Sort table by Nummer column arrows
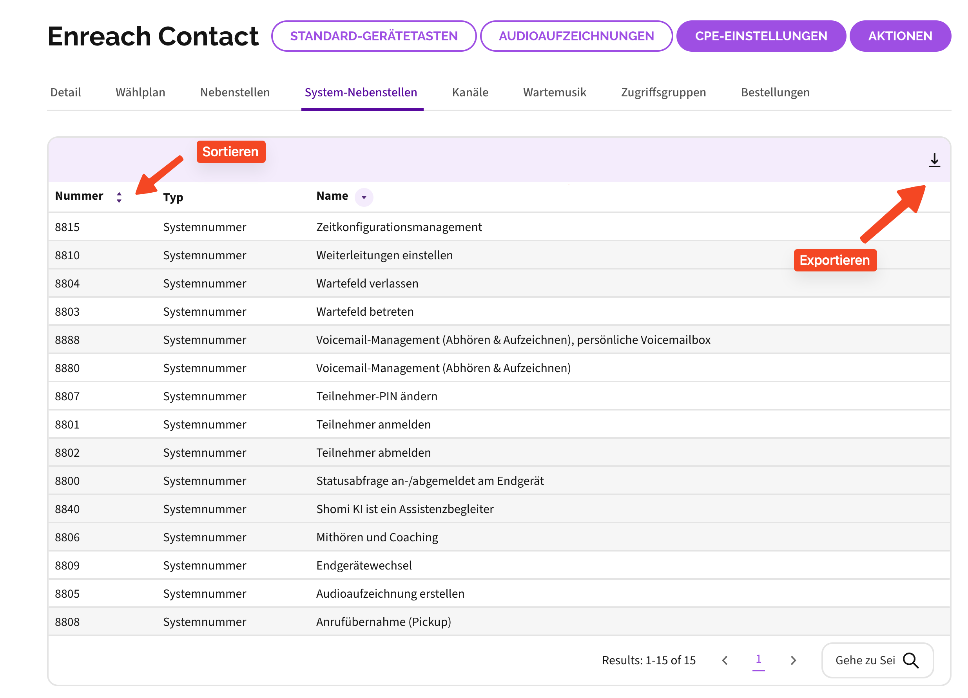 click(x=119, y=197)
